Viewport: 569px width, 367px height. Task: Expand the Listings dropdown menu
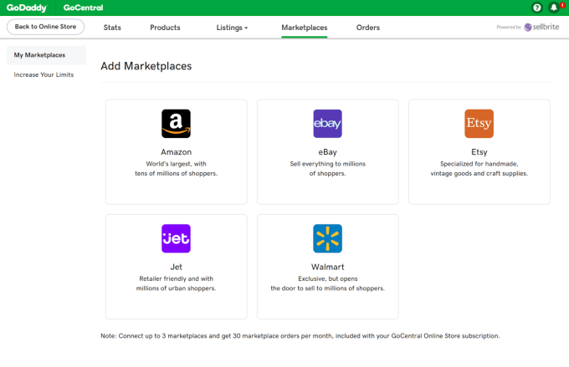point(232,28)
